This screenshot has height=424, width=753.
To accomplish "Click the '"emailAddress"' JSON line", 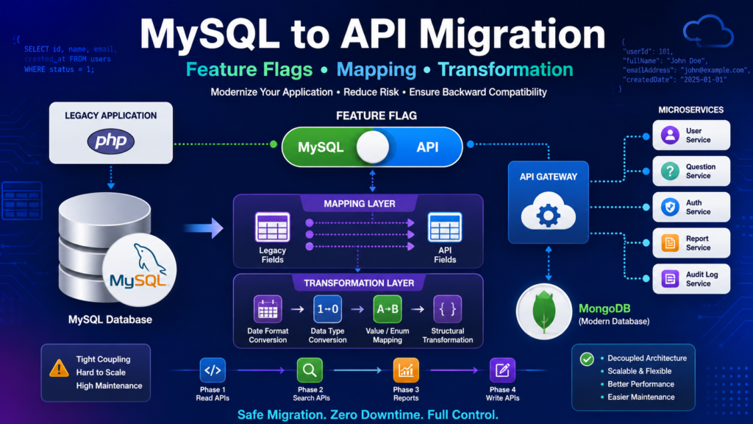I will (686, 70).
